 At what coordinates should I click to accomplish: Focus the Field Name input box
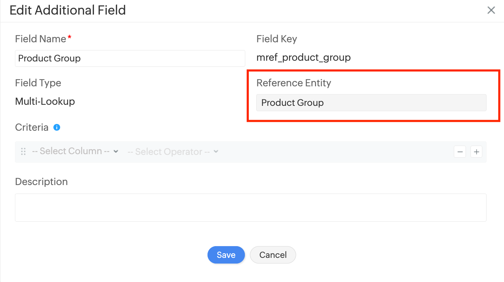(x=130, y=58)
